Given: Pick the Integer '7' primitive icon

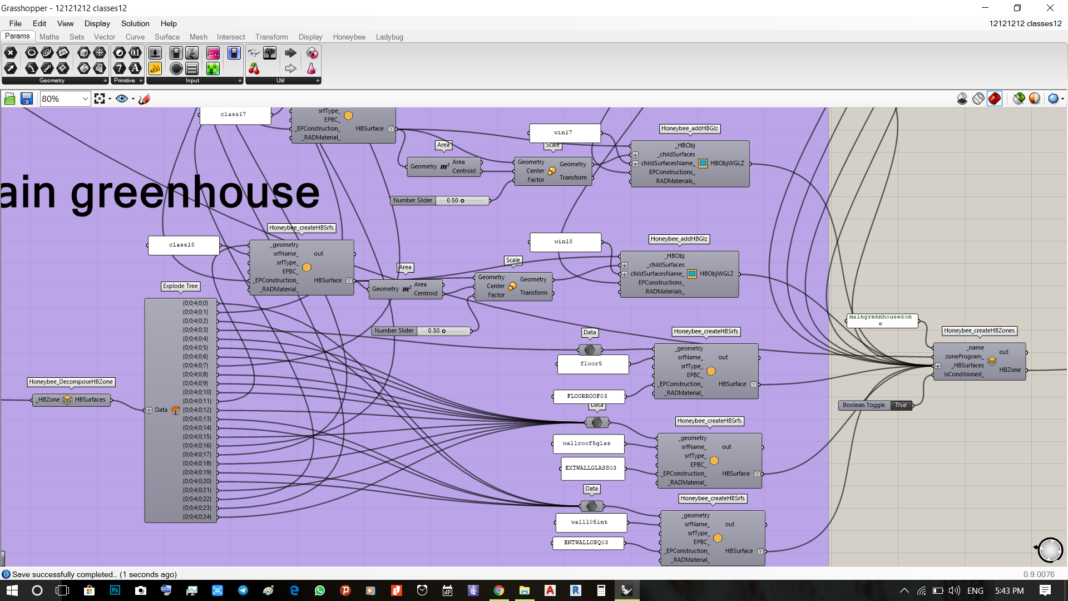Looking at the screenshot, I should pyautogui.click(x=120, y=68).
